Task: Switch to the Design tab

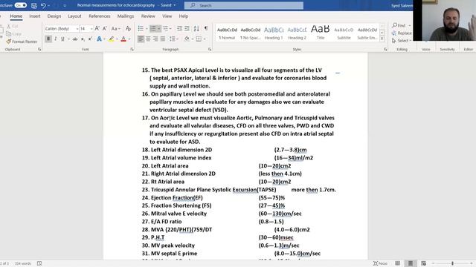Action: 54,16
